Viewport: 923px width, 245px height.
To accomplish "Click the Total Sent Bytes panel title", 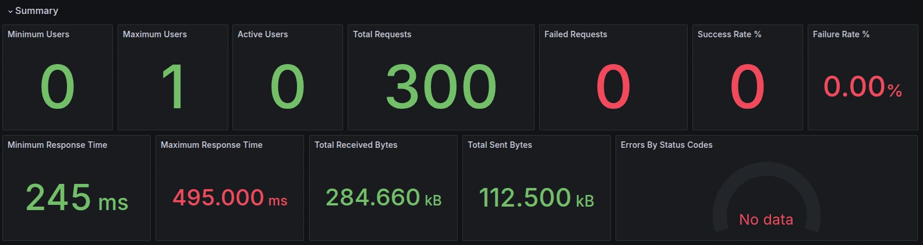I will pyautogui.click(x=500, y=145).
